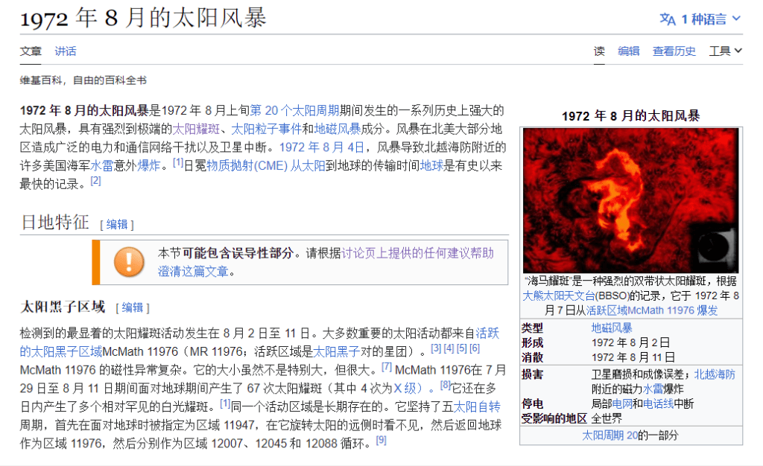Switch to the 讲话 talk tab
The height and width of the screenshot is (466, 763).
(x=66, y=51)
